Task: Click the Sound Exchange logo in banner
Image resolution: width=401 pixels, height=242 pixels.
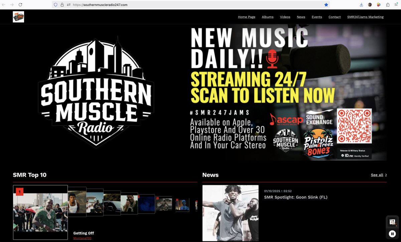Action: [x=319, y=118]
